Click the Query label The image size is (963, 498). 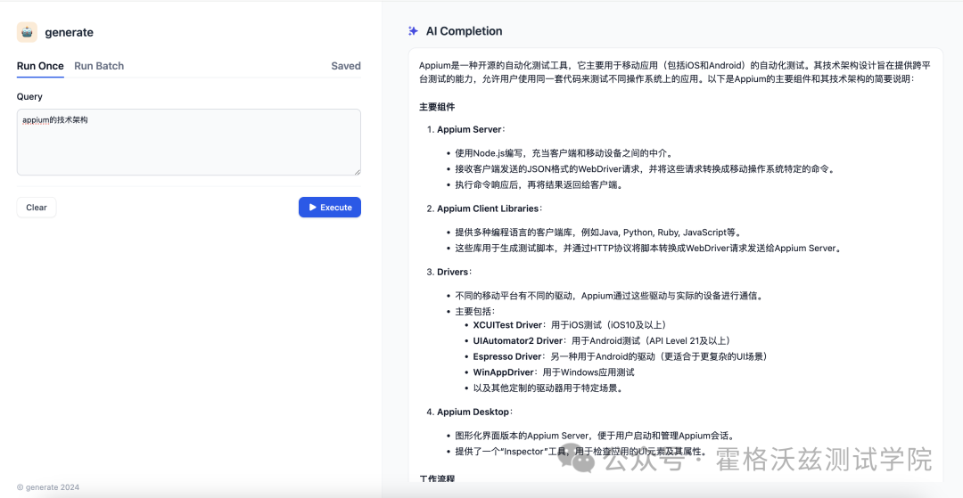[29, 96]
